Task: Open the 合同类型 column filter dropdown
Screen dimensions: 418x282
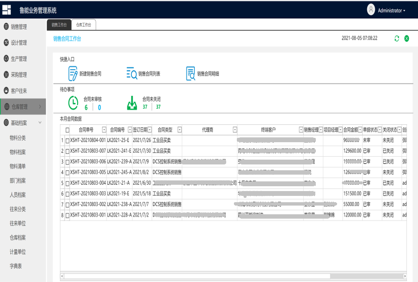Action: pyautogui.click(x=180, y=130)
